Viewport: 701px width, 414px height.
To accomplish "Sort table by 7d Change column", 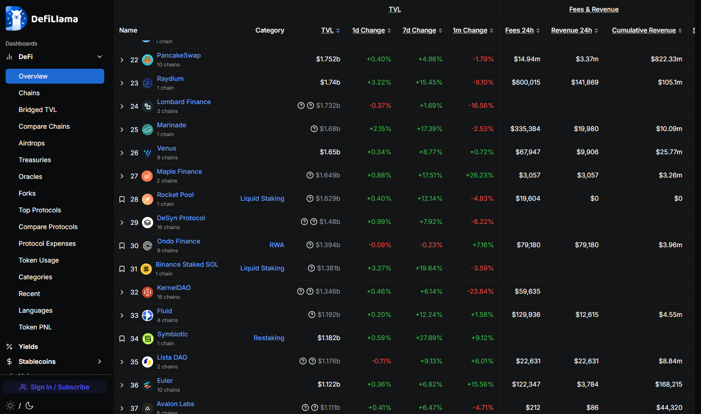I will click(x=422, y=30).
